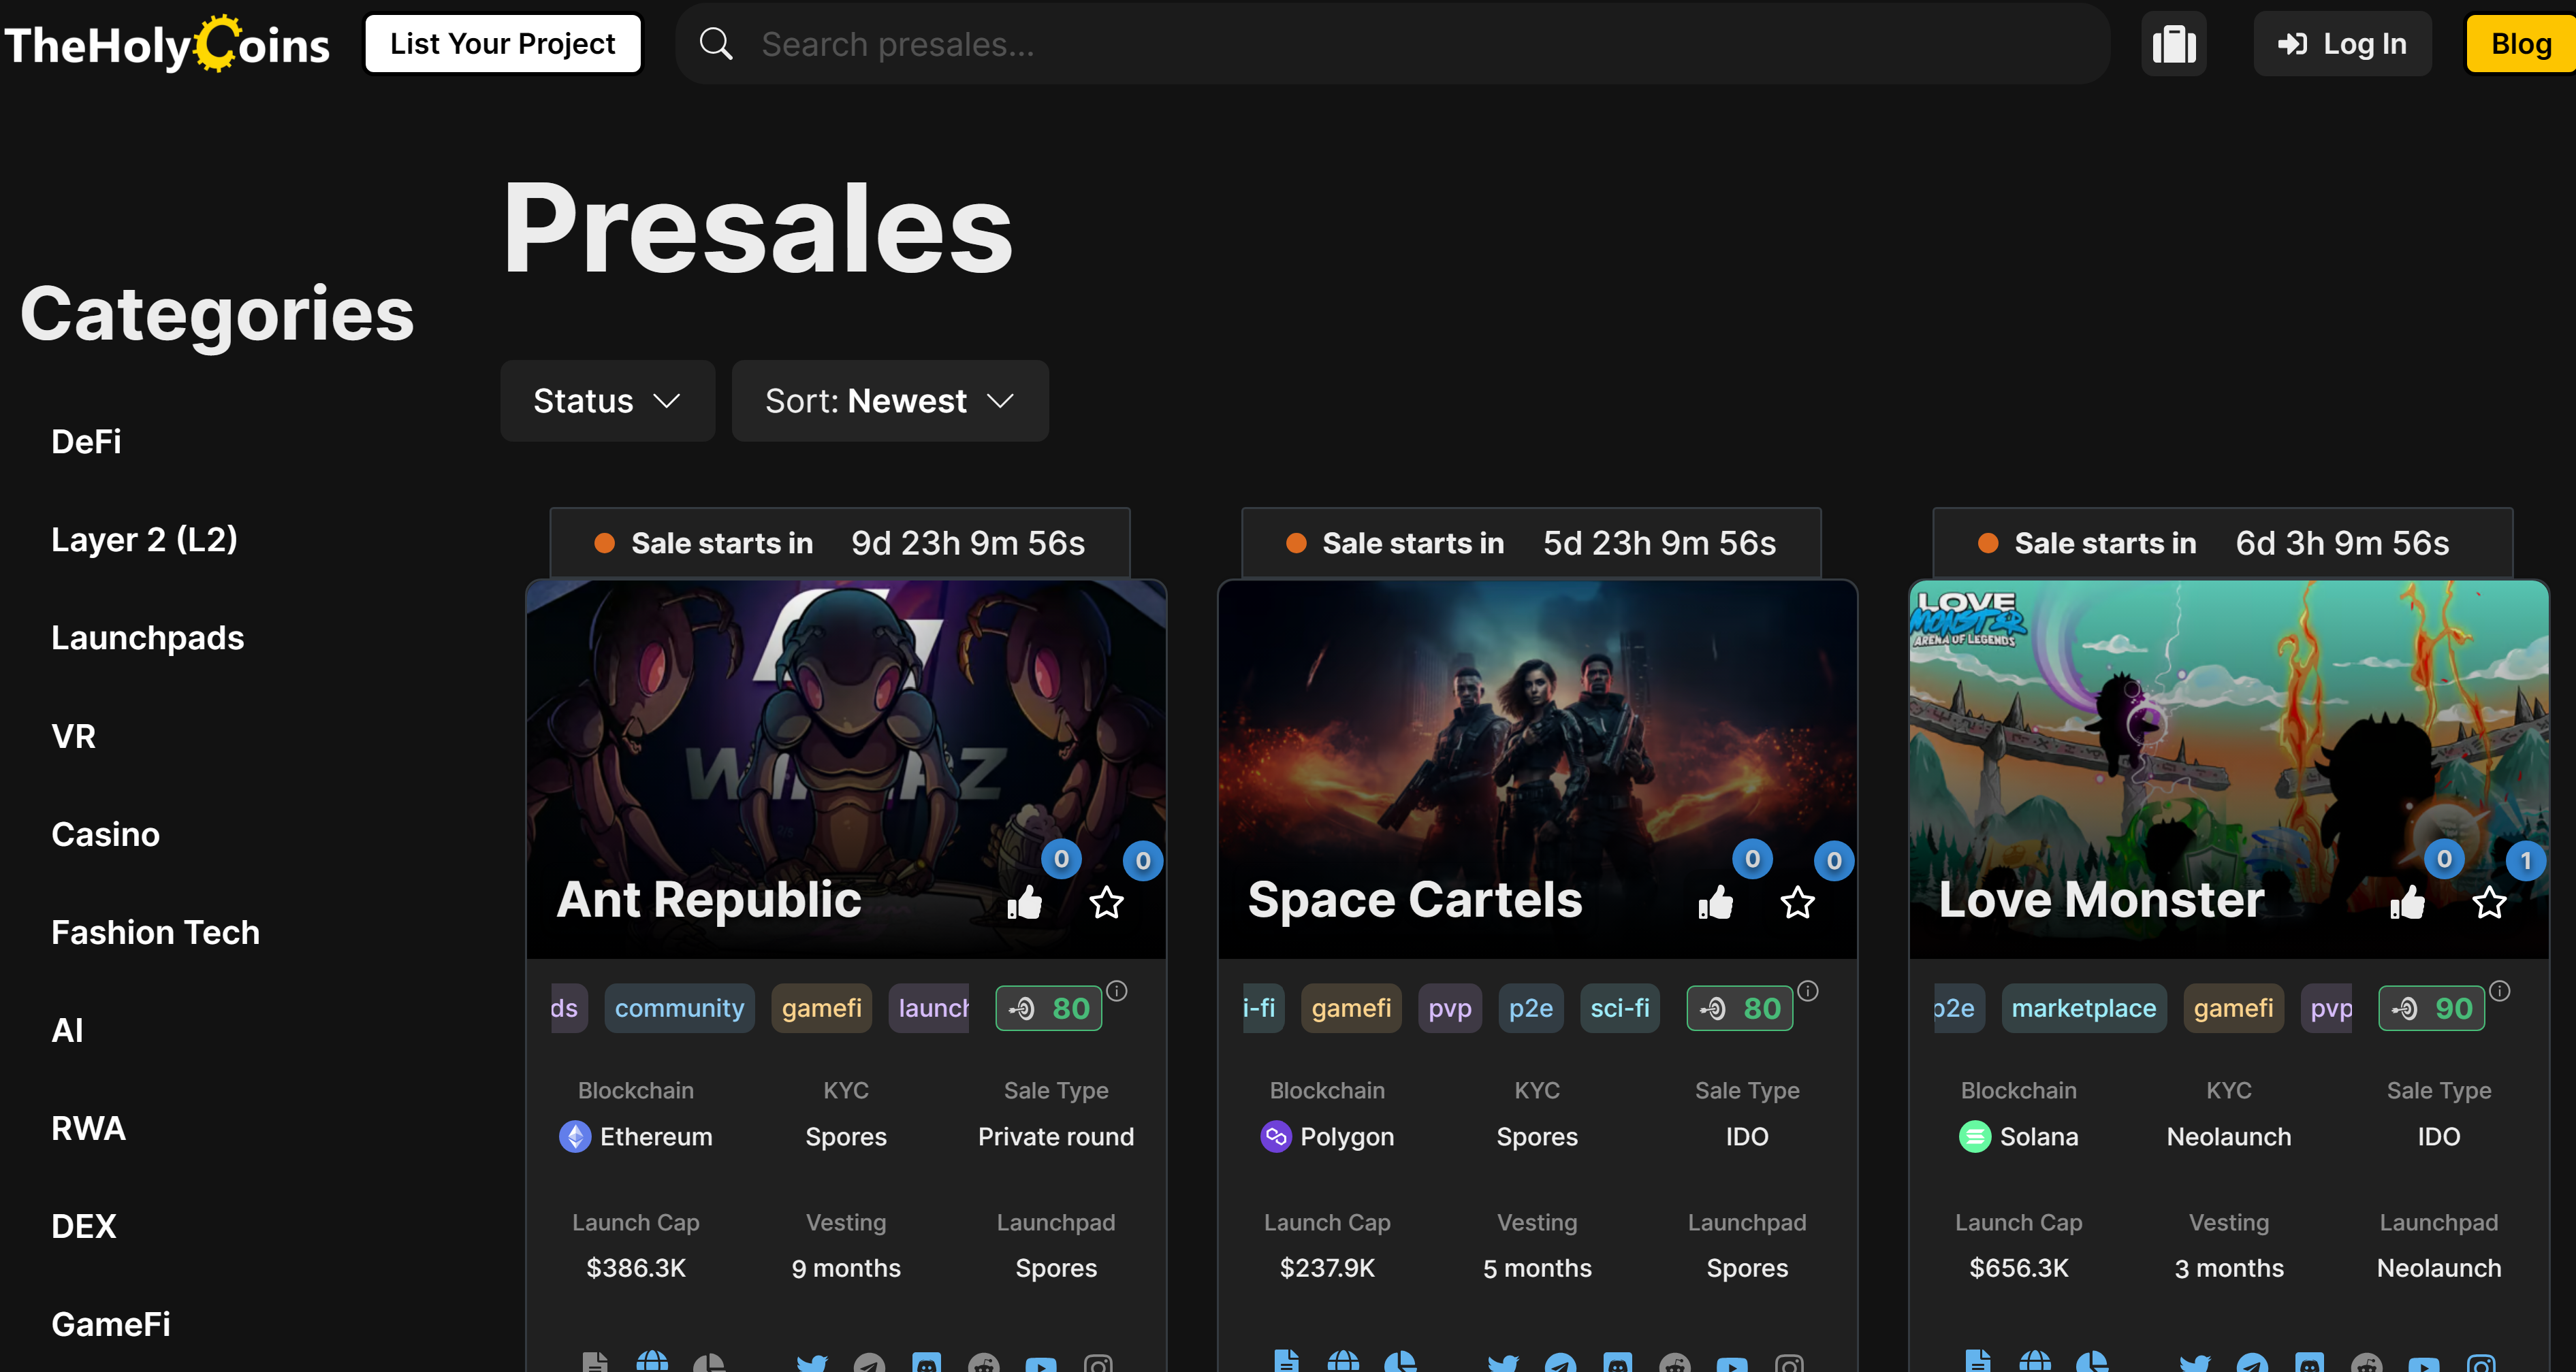Image resolution: width=2576 pixels, height=1372 pixels.
Task: Open score info icon on Love Monster
Action: [2500, 990]
